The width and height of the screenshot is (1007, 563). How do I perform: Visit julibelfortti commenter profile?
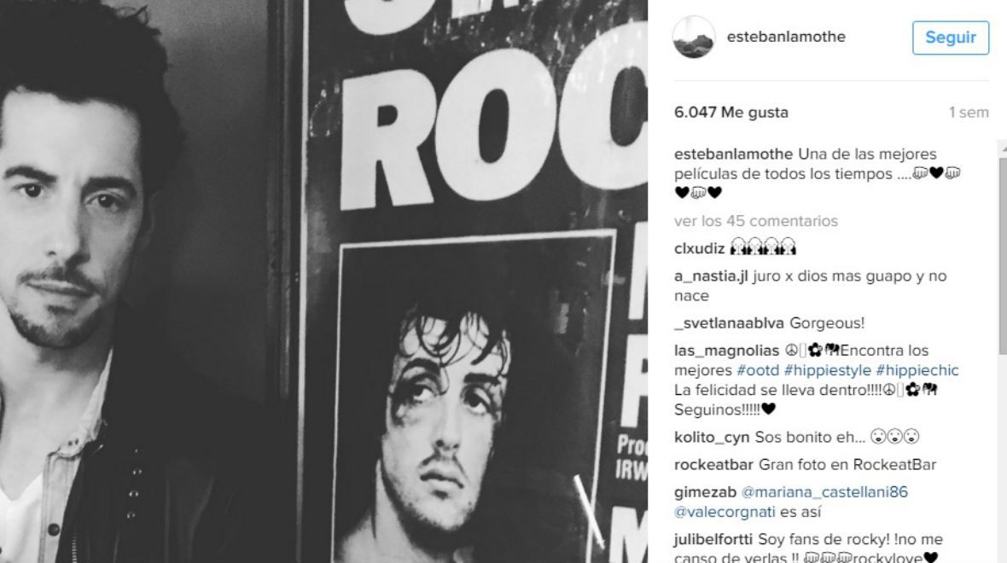[713, 540]
